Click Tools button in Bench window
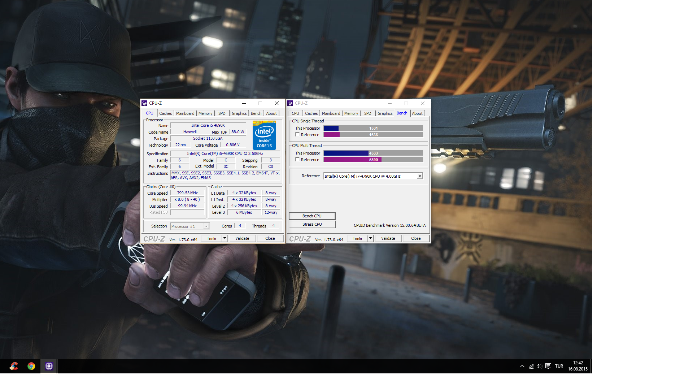 tap(357, 238)
